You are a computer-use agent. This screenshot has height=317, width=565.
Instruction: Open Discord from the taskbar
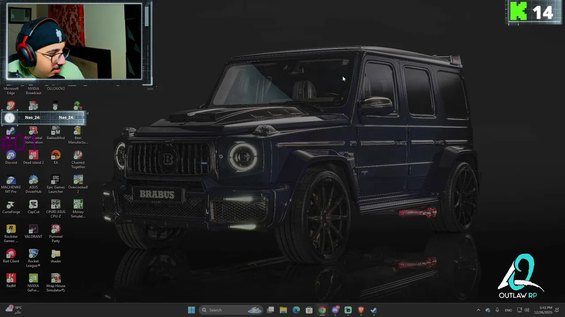(335, 310)
